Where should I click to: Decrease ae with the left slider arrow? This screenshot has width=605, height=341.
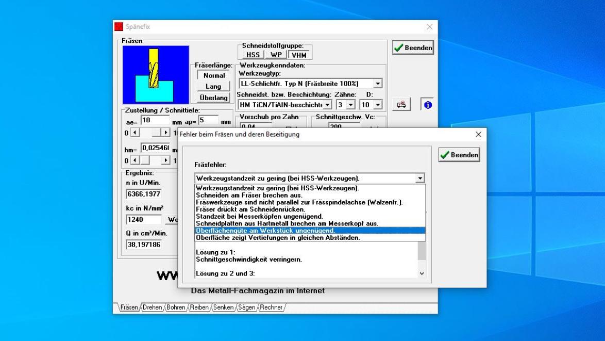[135, 133]
